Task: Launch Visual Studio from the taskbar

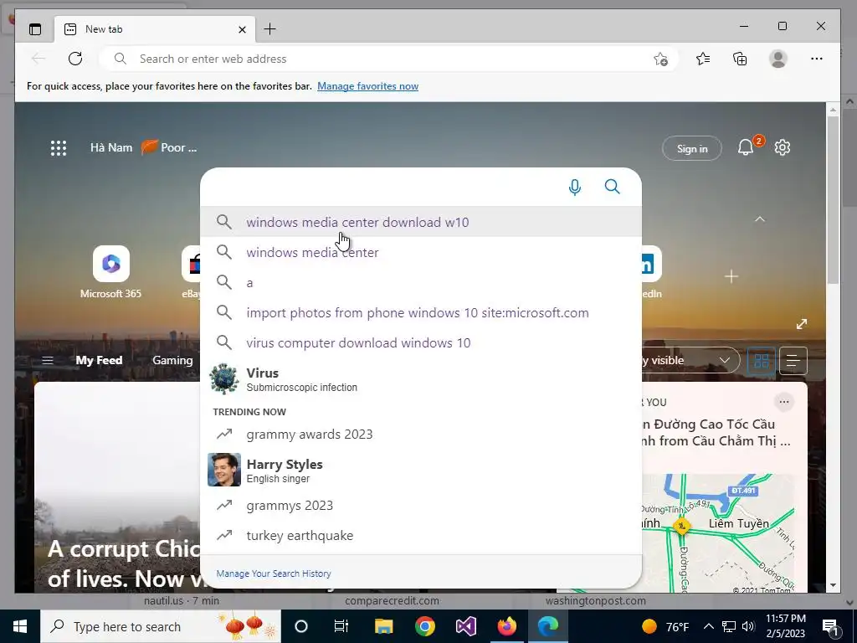Action: 465,626
